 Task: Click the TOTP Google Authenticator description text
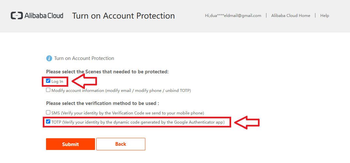coord(138,122)
